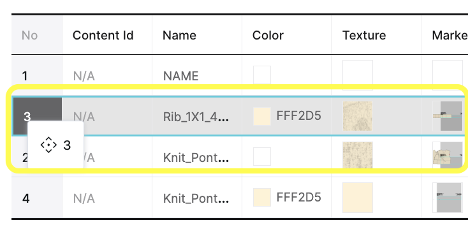Screen dimensions: 468x234
Task: Select the FFF2D5 swatch in row 4
Action: coord(262,197)
